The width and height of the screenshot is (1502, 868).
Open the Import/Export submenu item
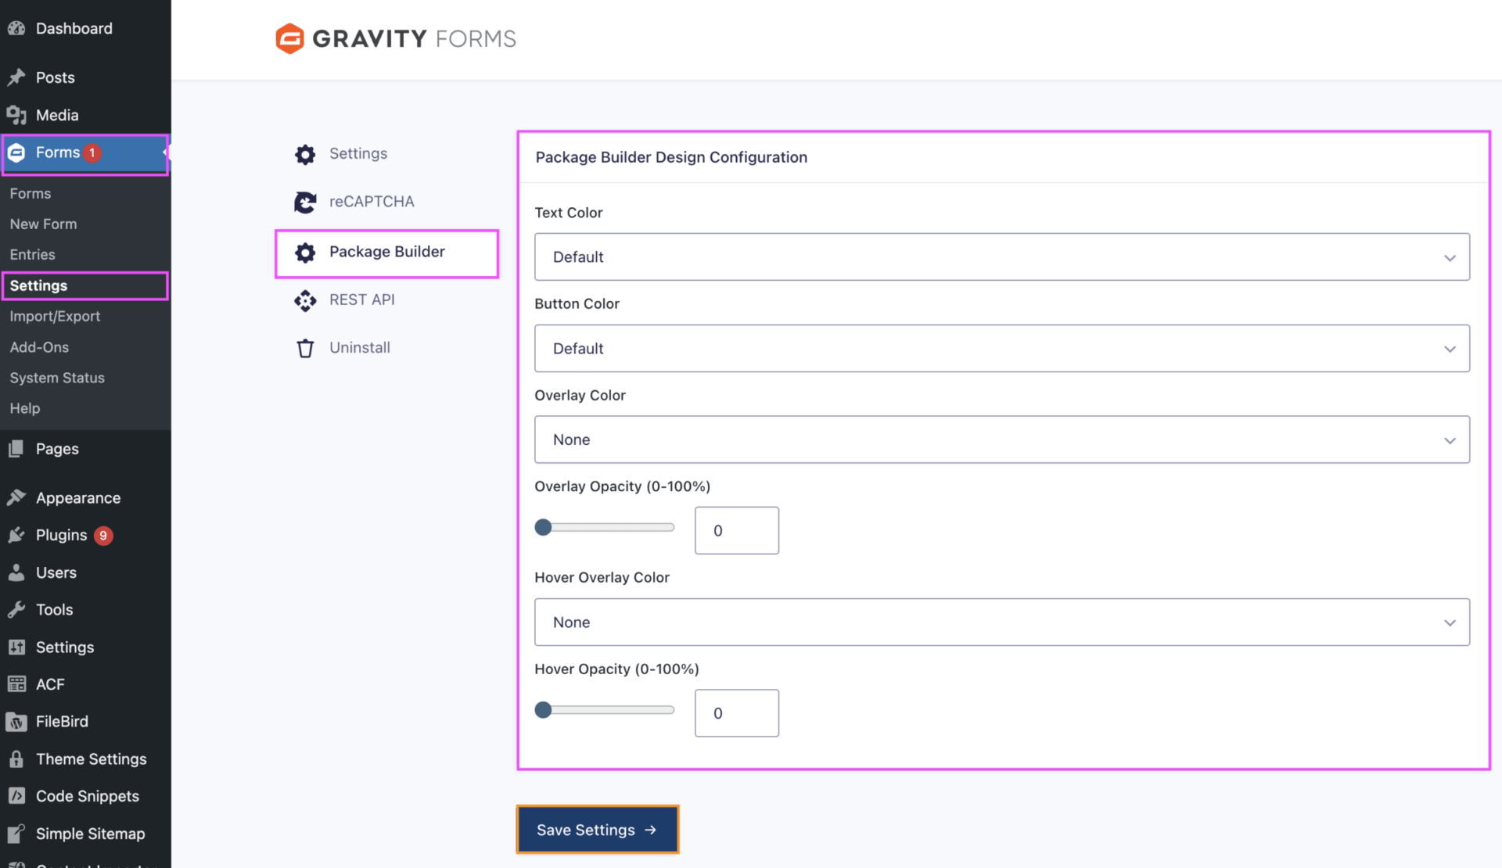(55, 316)
